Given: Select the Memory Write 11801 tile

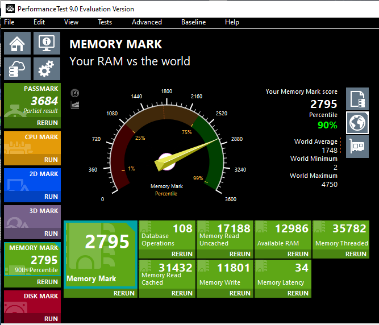Looking at the screenshot, I should (225, 274).
